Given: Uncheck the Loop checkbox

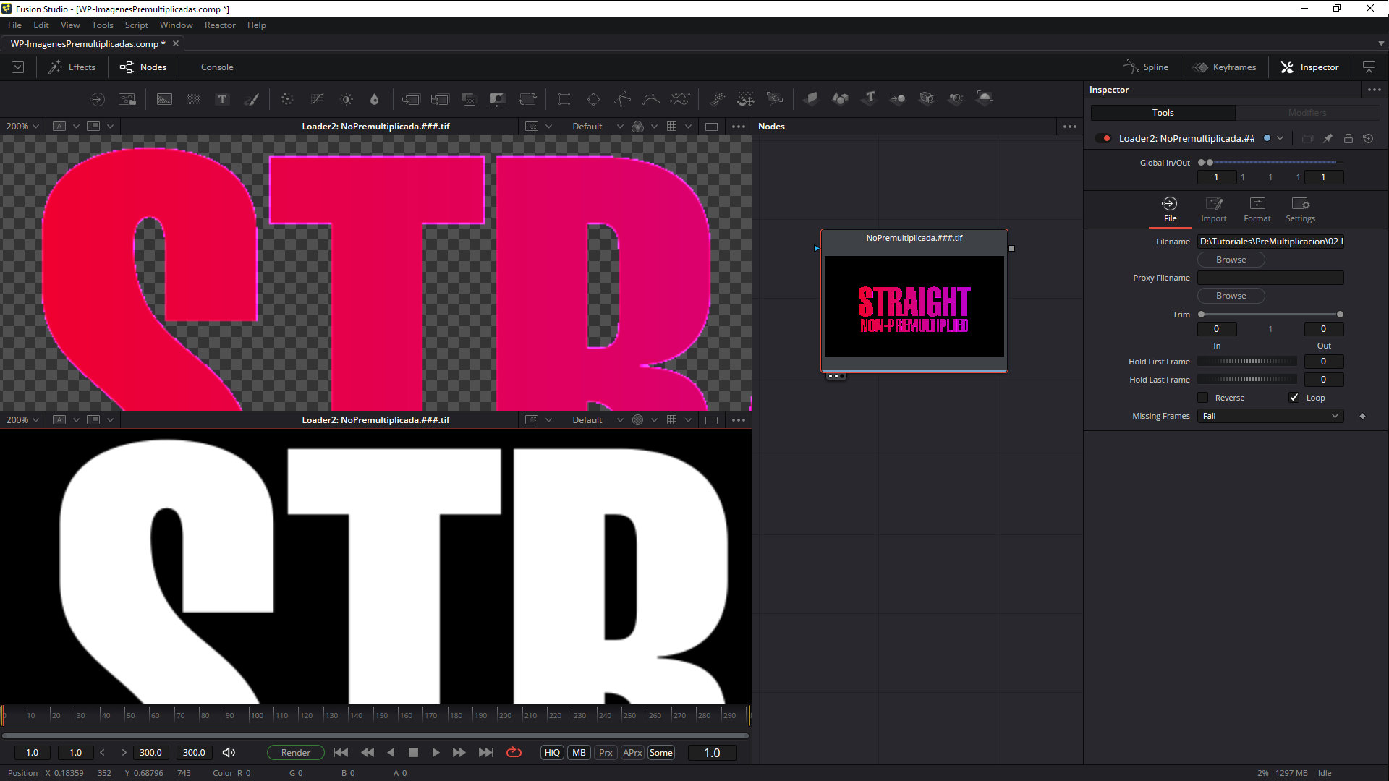Looking at the screenshot, I should point(1294,398).
